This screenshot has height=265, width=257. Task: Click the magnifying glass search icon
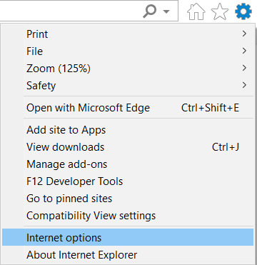[x=150, y=11]
